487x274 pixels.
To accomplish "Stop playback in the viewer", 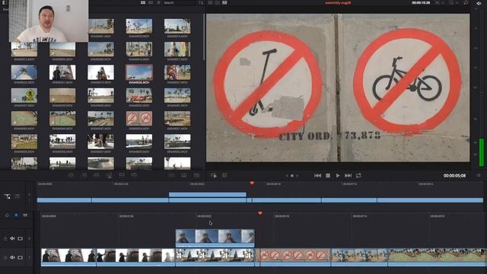I will point(328,176).
